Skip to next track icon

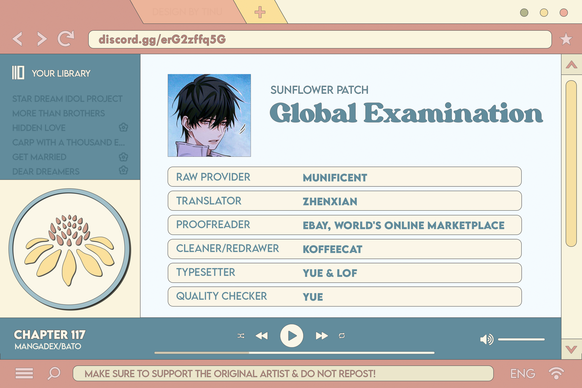click(x=321, y=336)
